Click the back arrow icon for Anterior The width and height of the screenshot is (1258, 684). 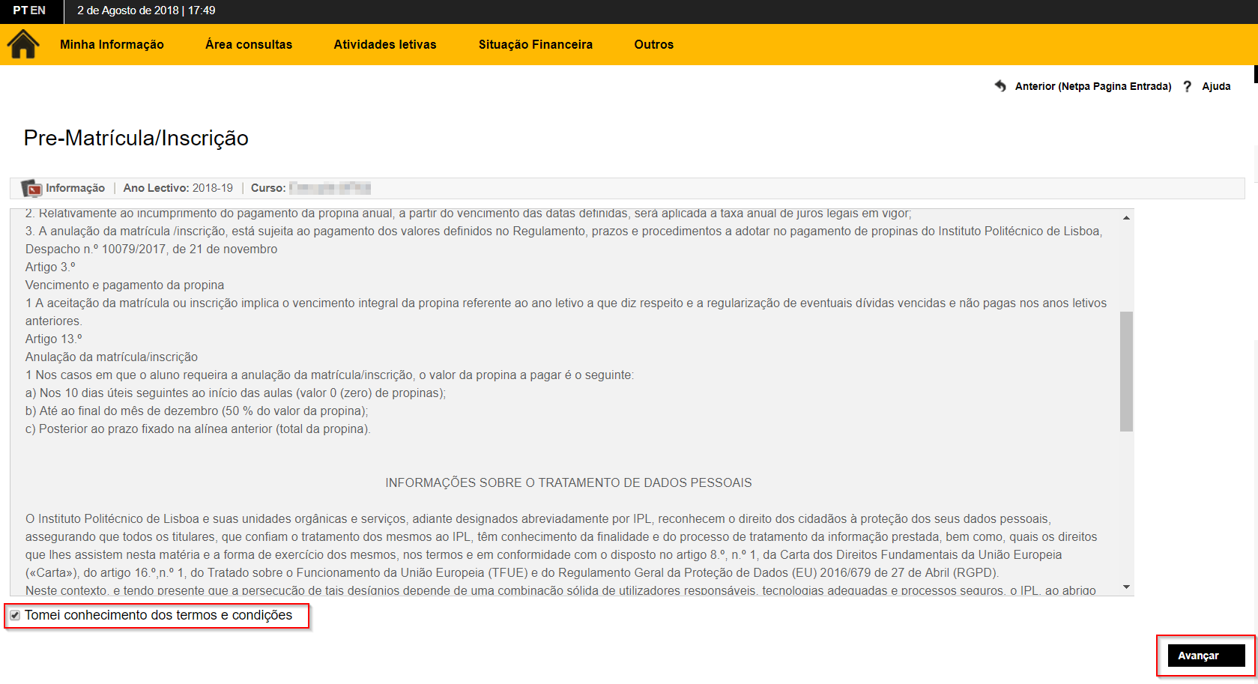click(x=1000, y=86)
